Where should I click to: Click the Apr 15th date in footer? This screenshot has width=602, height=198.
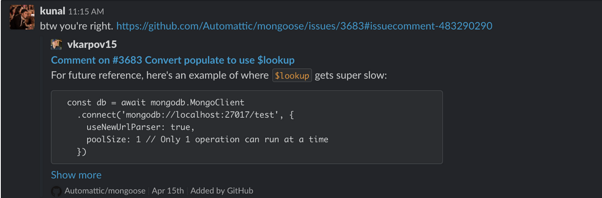(168, 191)
